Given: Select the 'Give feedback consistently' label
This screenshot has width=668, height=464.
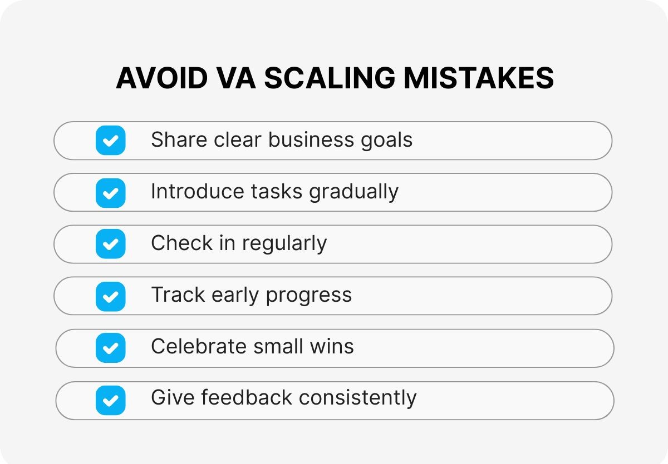Looking at the screenshot, I should [283, 398].
